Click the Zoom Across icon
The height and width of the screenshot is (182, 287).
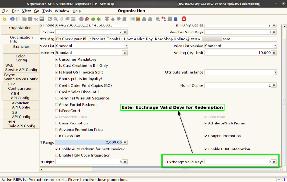(x=158, y=19)
